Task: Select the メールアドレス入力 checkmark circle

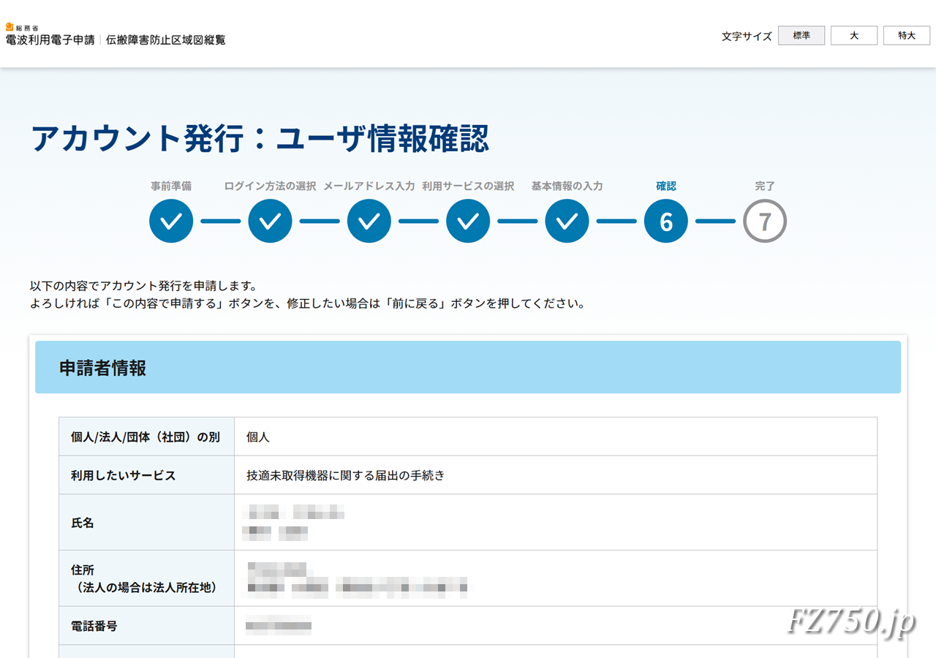Action: pos(369,221)
